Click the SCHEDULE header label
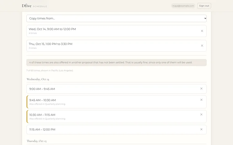The width and height of the screenshot is (233, 145). (40, 6)
